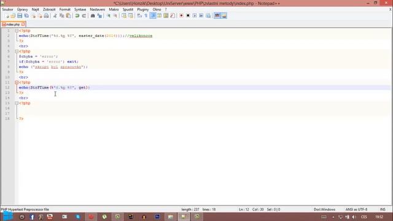The height and width of the screenshot is (221, 393).
Task: Open the Spustit menu
Action: click(128, 10)
